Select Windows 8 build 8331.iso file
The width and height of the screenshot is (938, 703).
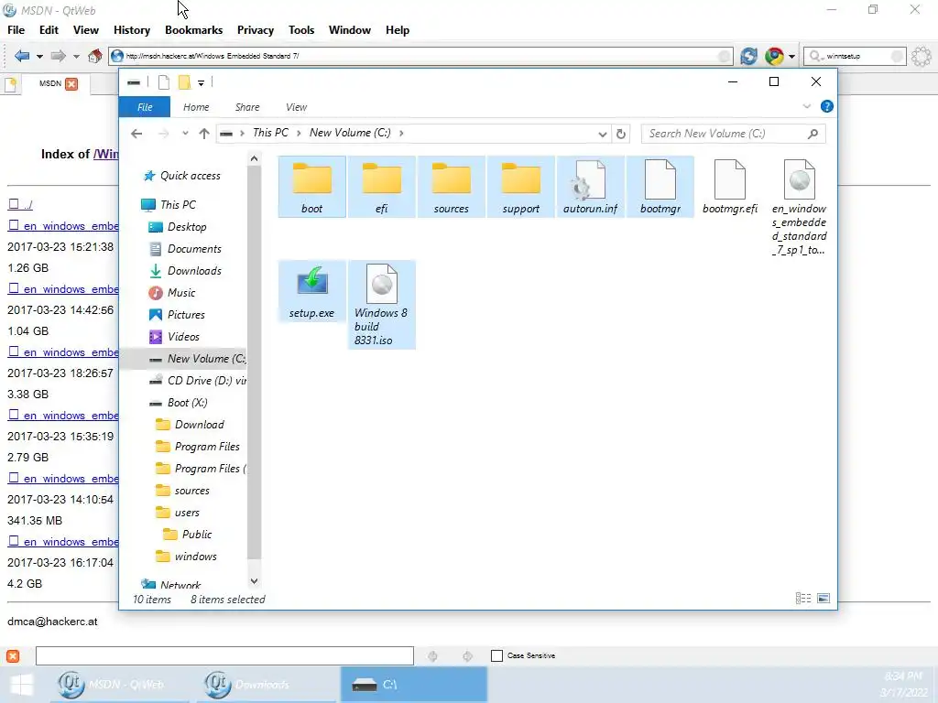coord(382,305)
